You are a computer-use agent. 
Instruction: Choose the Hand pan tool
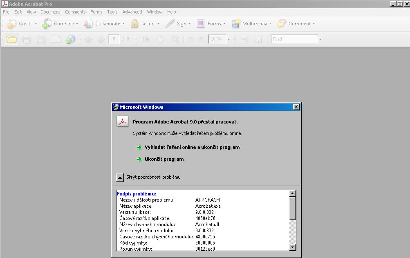[160, 40]
